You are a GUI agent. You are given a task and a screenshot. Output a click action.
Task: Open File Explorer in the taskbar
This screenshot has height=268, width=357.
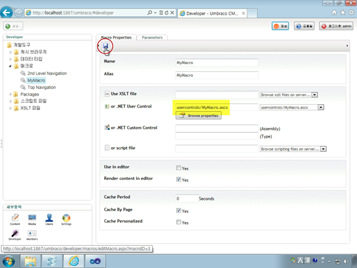[x=30, y=261]
